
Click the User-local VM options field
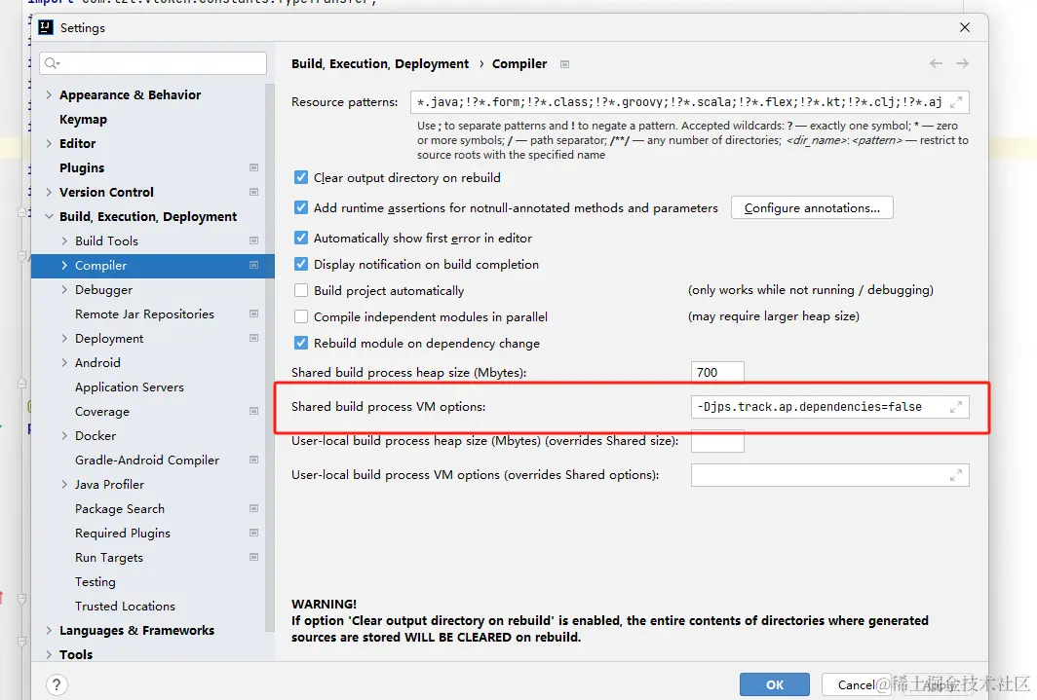(830, 475)
